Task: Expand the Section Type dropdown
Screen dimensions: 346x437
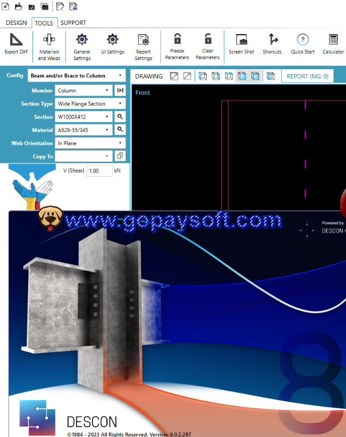Action: [90, 103]
